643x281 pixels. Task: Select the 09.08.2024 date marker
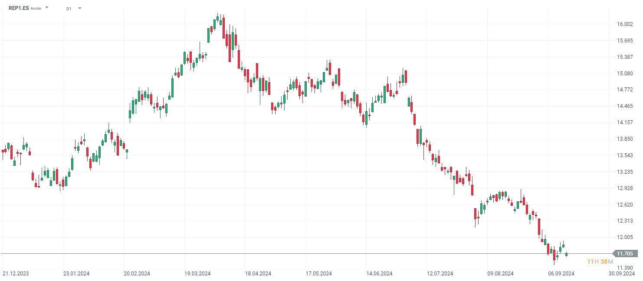click(501, 274)
